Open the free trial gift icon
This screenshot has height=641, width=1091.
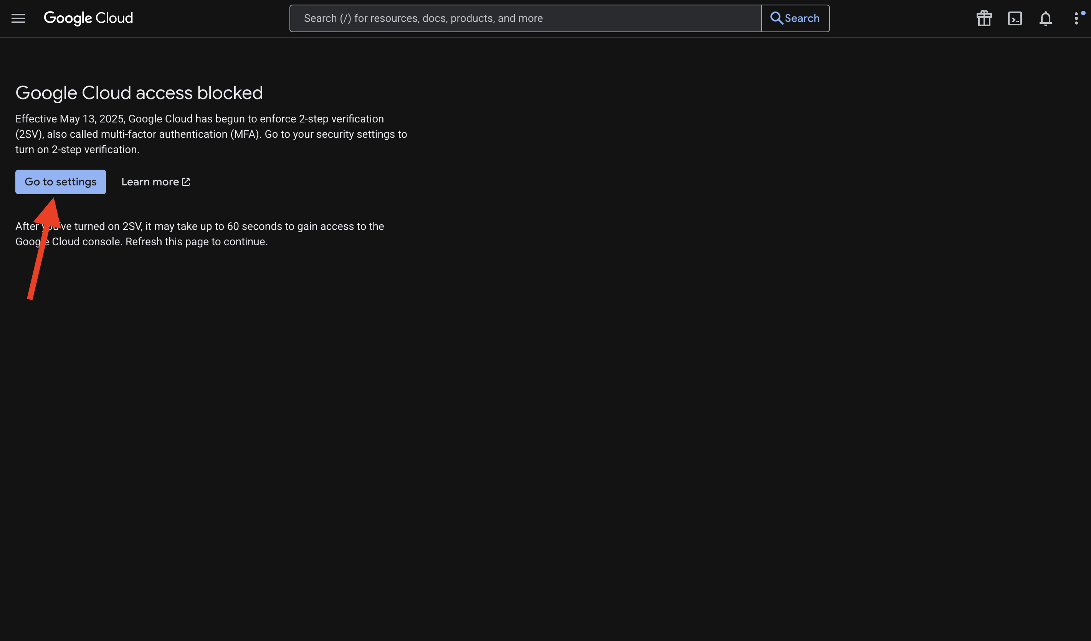984,18
